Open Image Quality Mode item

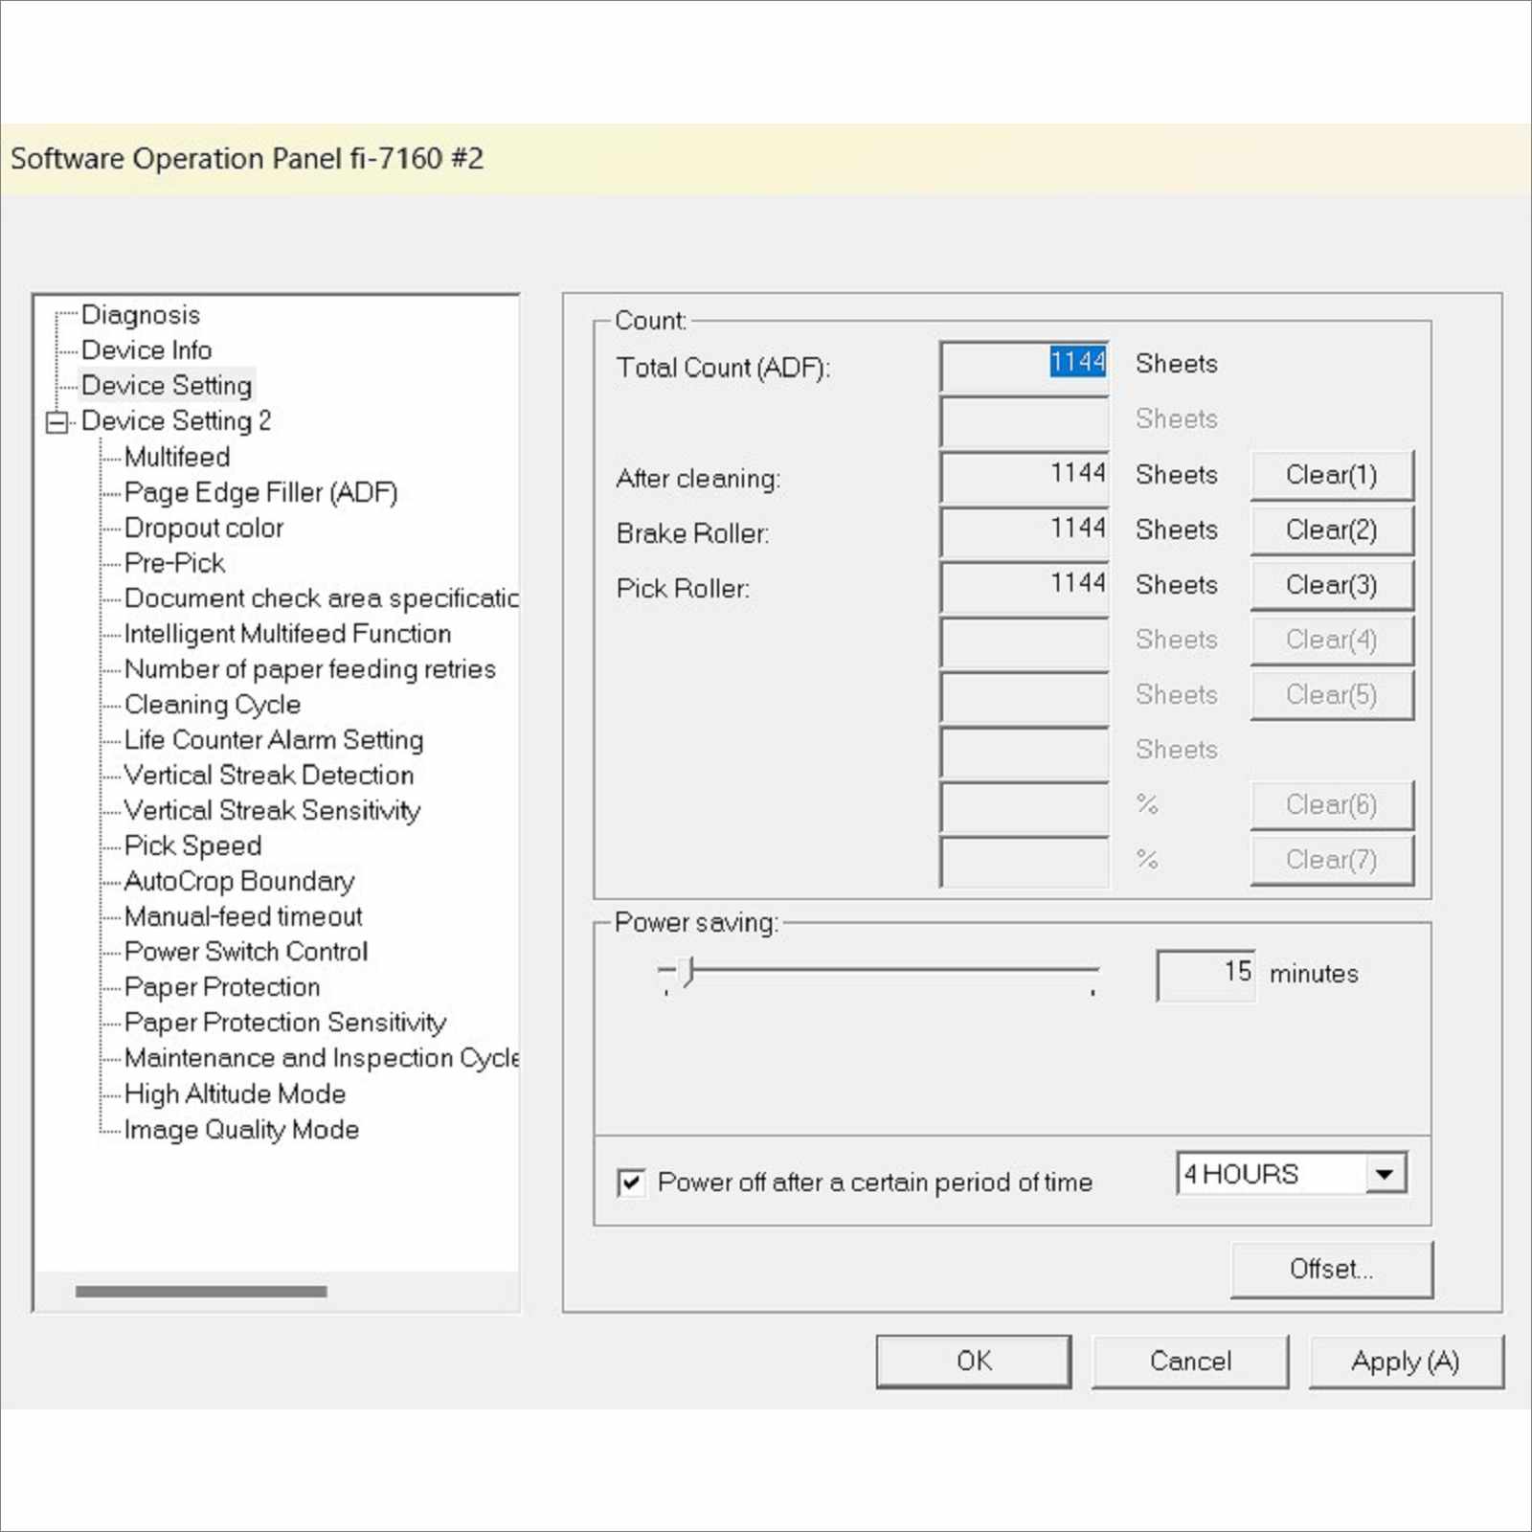pyautogui.click(x=241, y=1130)
